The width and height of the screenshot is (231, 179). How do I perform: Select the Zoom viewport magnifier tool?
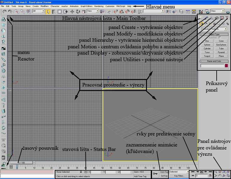coord(215,172)
